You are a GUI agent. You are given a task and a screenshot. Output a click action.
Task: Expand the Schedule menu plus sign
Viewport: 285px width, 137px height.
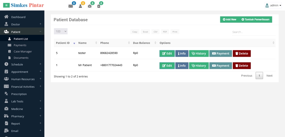[x=40, y=64]
